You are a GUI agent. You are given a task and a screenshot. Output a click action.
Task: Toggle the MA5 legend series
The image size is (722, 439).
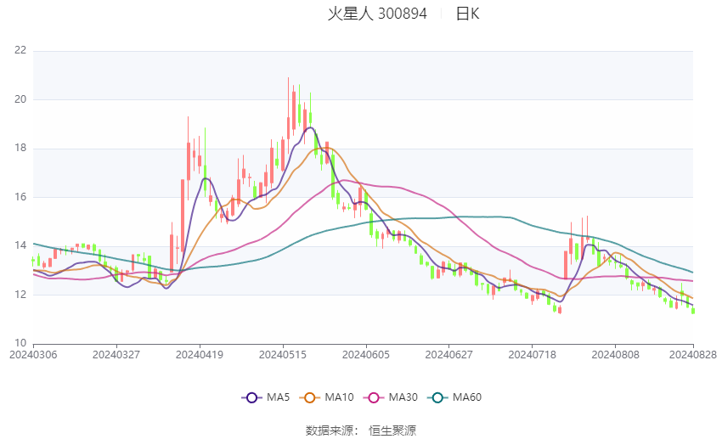(x=266, y=397)
